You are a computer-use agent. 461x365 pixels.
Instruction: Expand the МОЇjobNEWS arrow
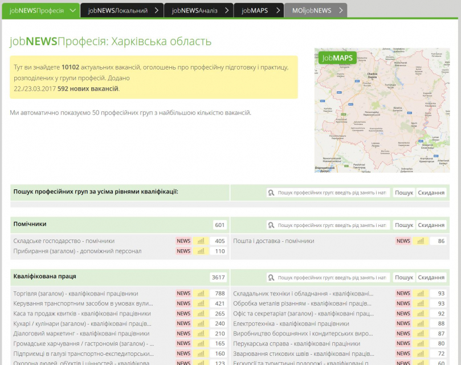point(341,11)
